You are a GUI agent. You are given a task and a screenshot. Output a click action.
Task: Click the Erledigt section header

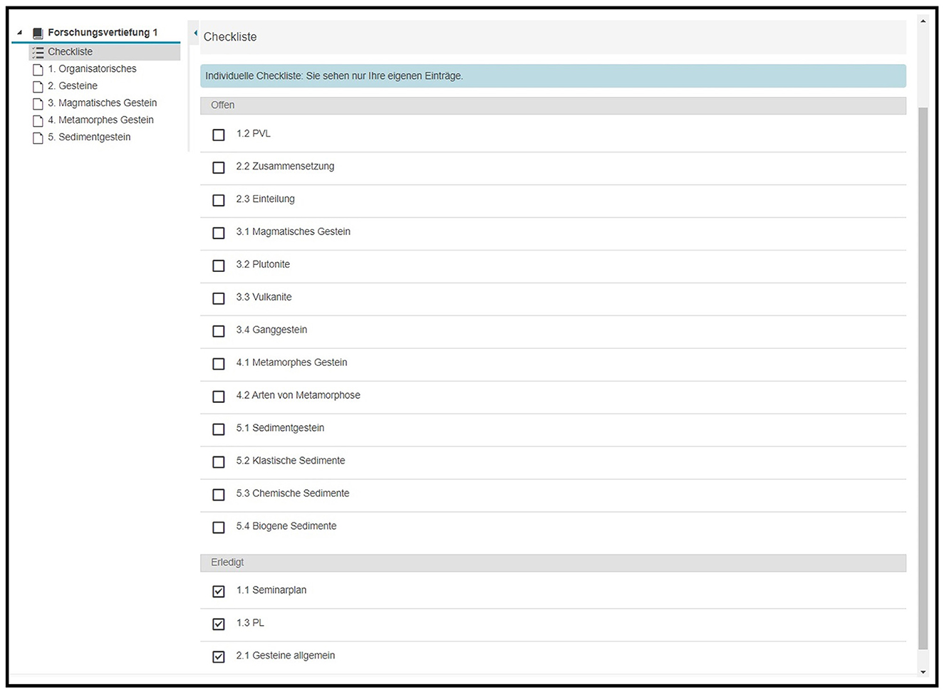click(553, 563)
